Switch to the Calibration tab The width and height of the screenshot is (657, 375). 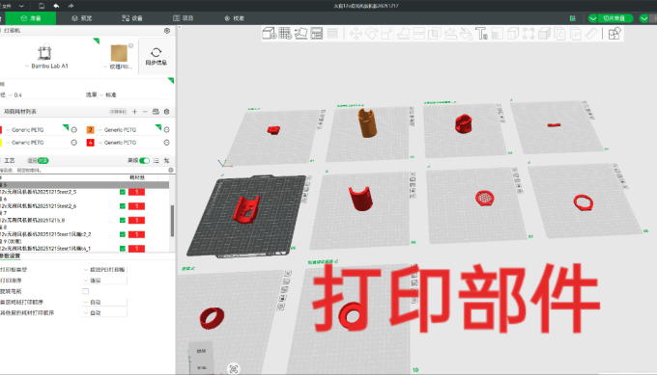click(234, 18)
